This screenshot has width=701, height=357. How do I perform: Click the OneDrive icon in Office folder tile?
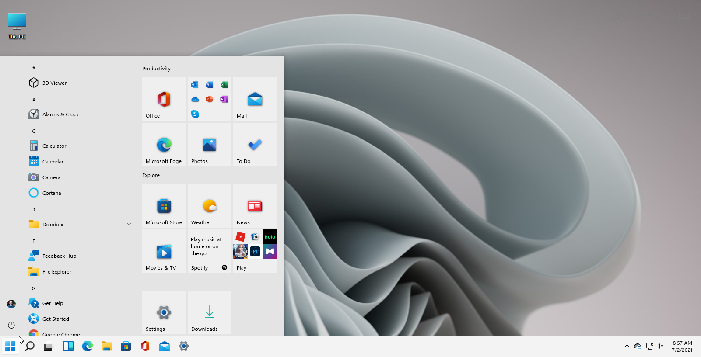coord(195,99)
